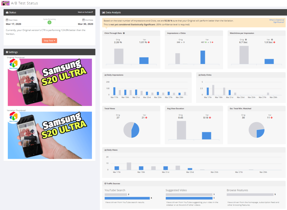Click the Status panel dashboard icon
This screenshot has height=210, width=287.
7,12
